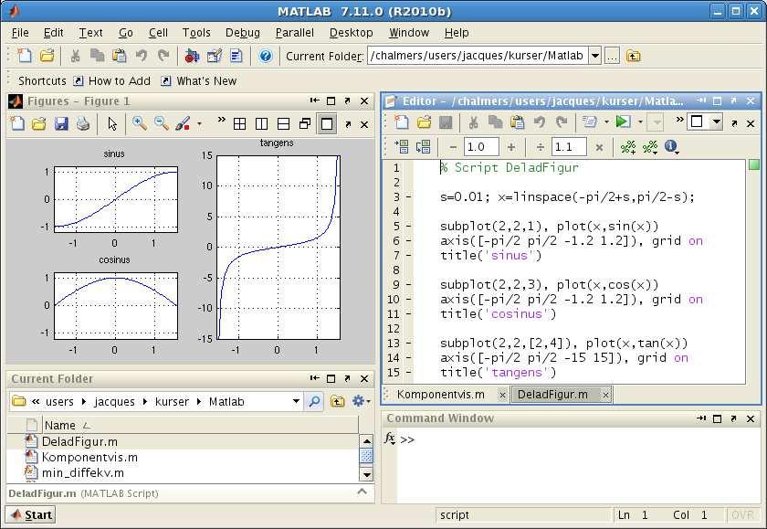Open GUIDE icon in main toolbar
The image size is (767, 529).
click(x=215, y=56)
